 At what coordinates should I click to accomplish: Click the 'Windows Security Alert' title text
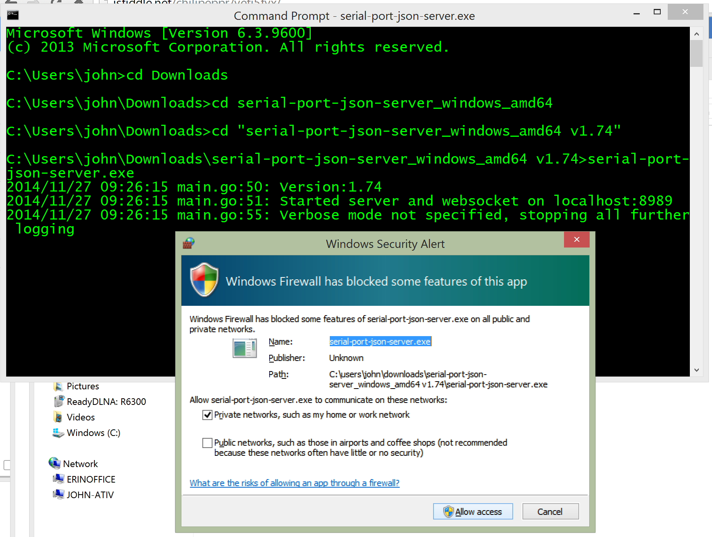tap(385, 244)
